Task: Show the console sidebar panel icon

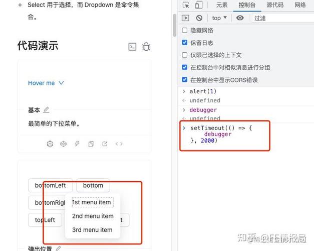Action: pyautogui.click(x=185, y=18)
